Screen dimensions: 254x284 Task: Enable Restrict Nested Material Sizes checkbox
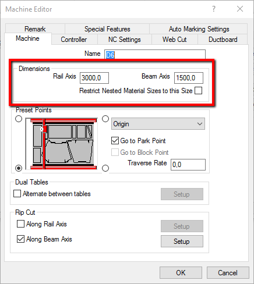[x=198, y=91]
